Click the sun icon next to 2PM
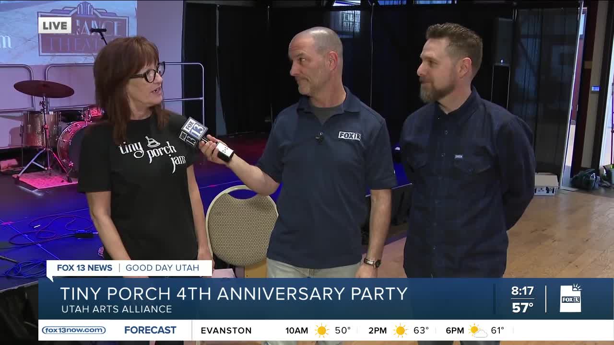Screen dimensions: 614x345 (x=400, y=331)
